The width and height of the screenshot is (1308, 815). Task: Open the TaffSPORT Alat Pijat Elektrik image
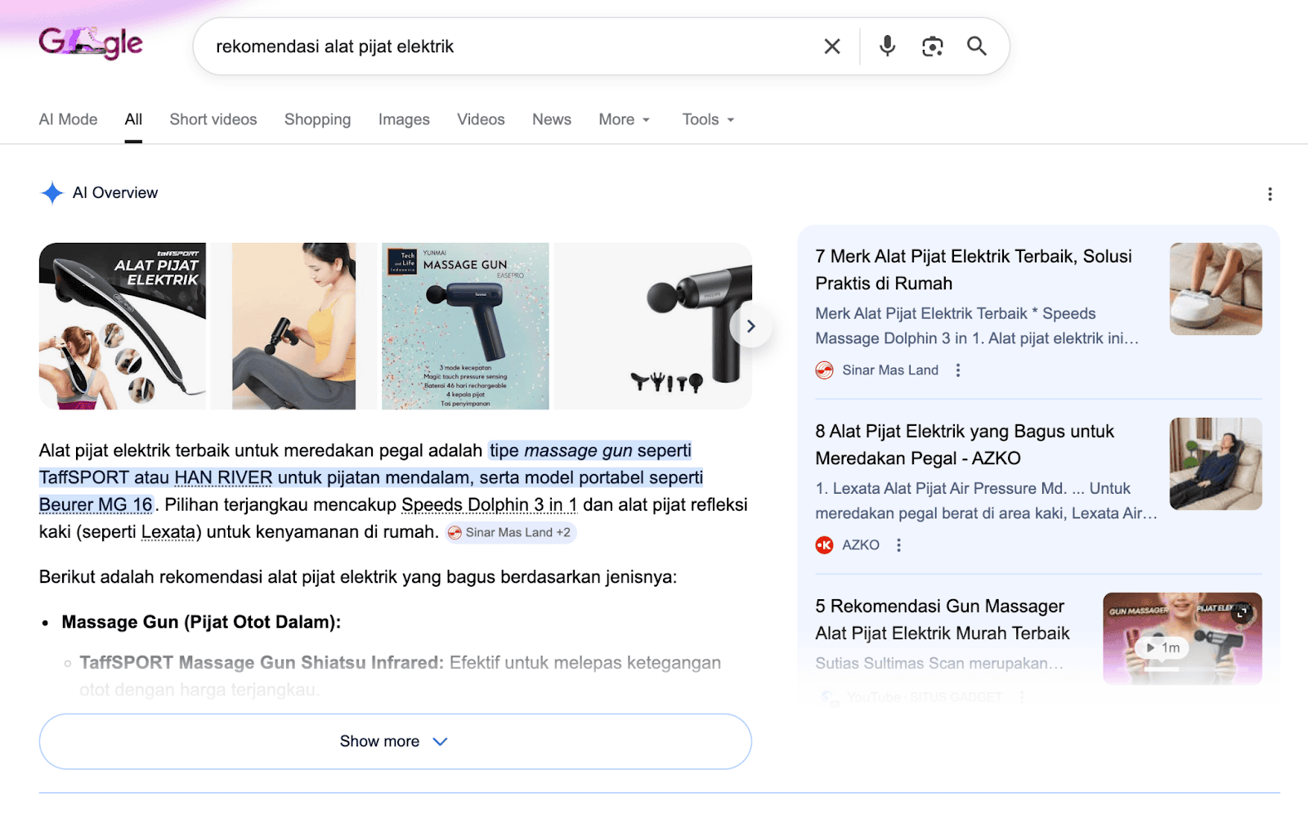coord(123,326)
